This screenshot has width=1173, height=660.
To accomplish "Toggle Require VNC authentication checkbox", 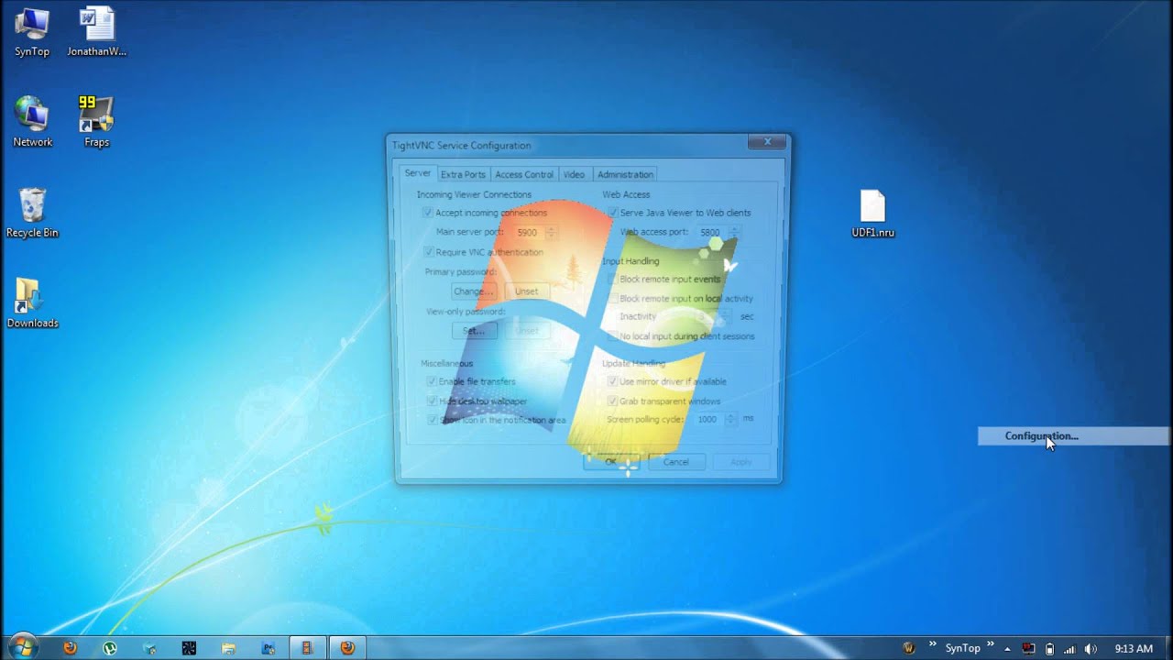I will [x=428, y=252].
